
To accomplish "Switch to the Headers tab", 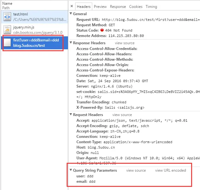I will coord(83,7).
